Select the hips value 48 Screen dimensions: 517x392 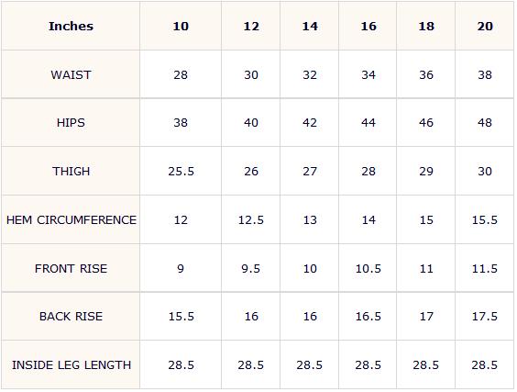pos(485,123)
